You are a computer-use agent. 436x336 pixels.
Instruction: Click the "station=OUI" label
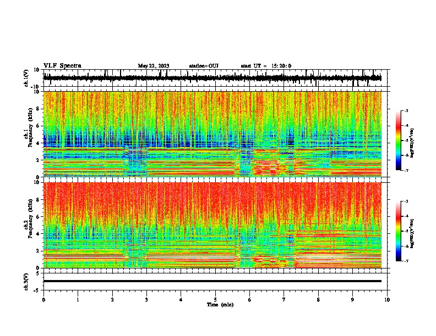204,66
